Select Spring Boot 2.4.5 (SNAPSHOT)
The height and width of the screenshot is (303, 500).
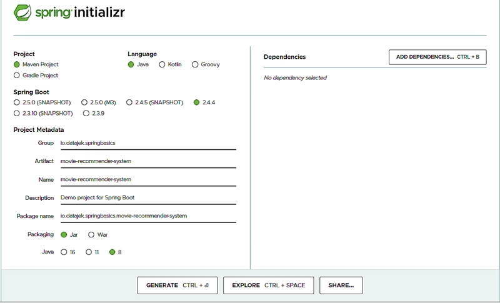129,102
